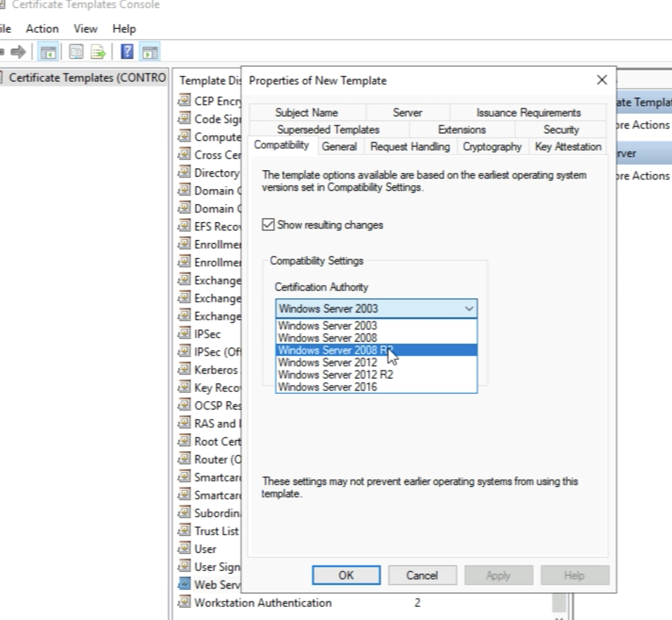
Task: Click the forward arrow toolbar icon
Action: [18, 52]
